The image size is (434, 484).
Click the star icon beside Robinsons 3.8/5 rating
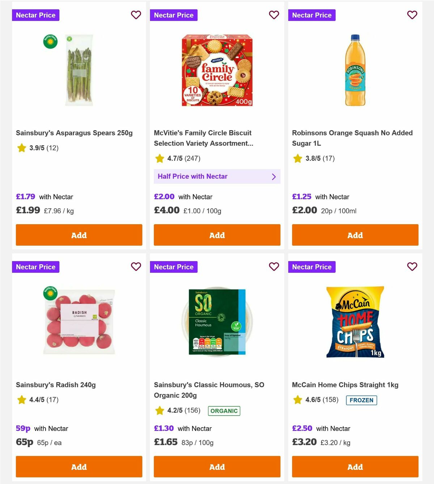(x=298, y=158)
